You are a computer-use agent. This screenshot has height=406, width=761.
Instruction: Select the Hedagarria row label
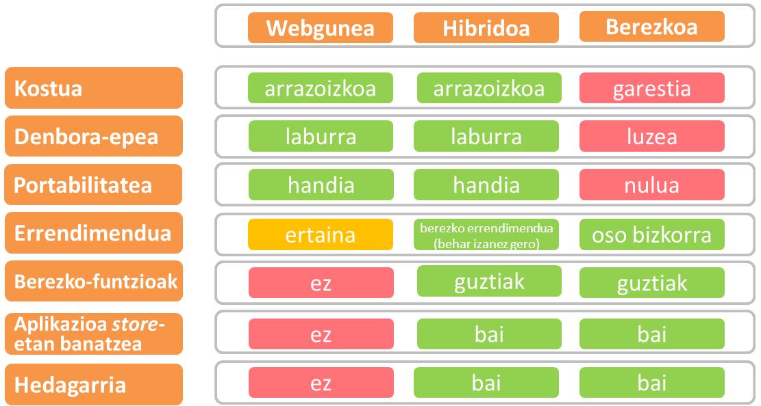click(x=94, y=384)
